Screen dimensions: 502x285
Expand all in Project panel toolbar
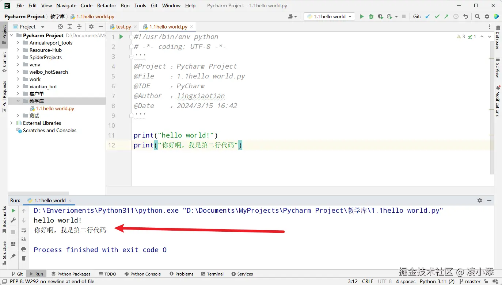click(70, 27)
